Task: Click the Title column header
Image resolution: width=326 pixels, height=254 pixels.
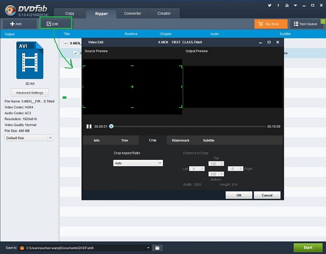Action: tap(67, 34)
